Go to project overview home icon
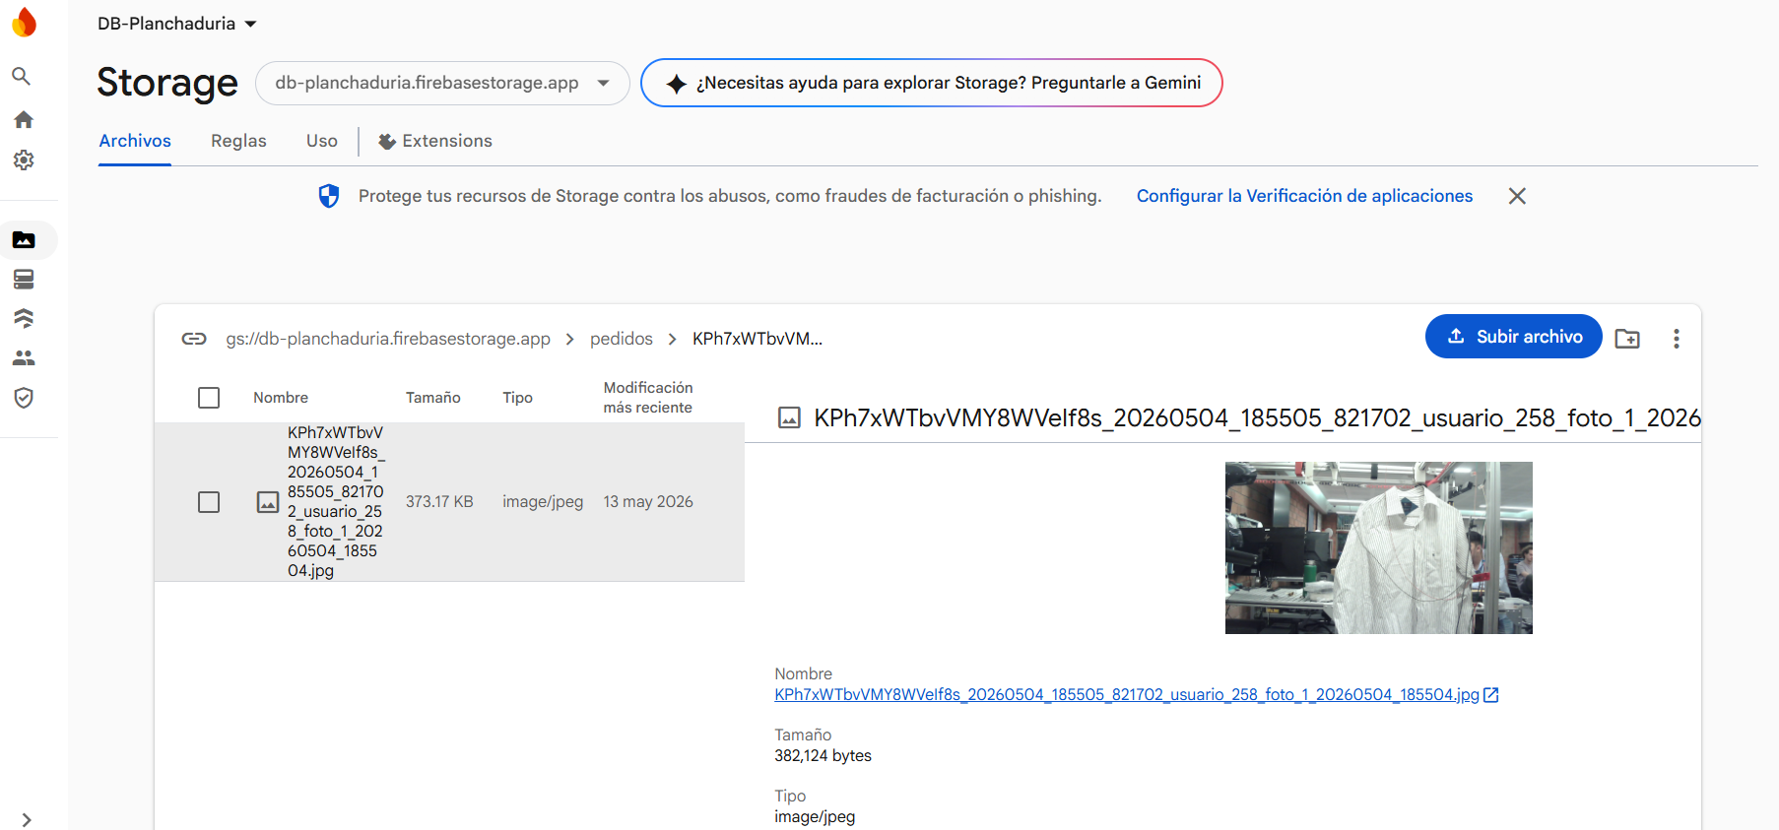Viewport: 1779px width, 830px height. [24, 119]
